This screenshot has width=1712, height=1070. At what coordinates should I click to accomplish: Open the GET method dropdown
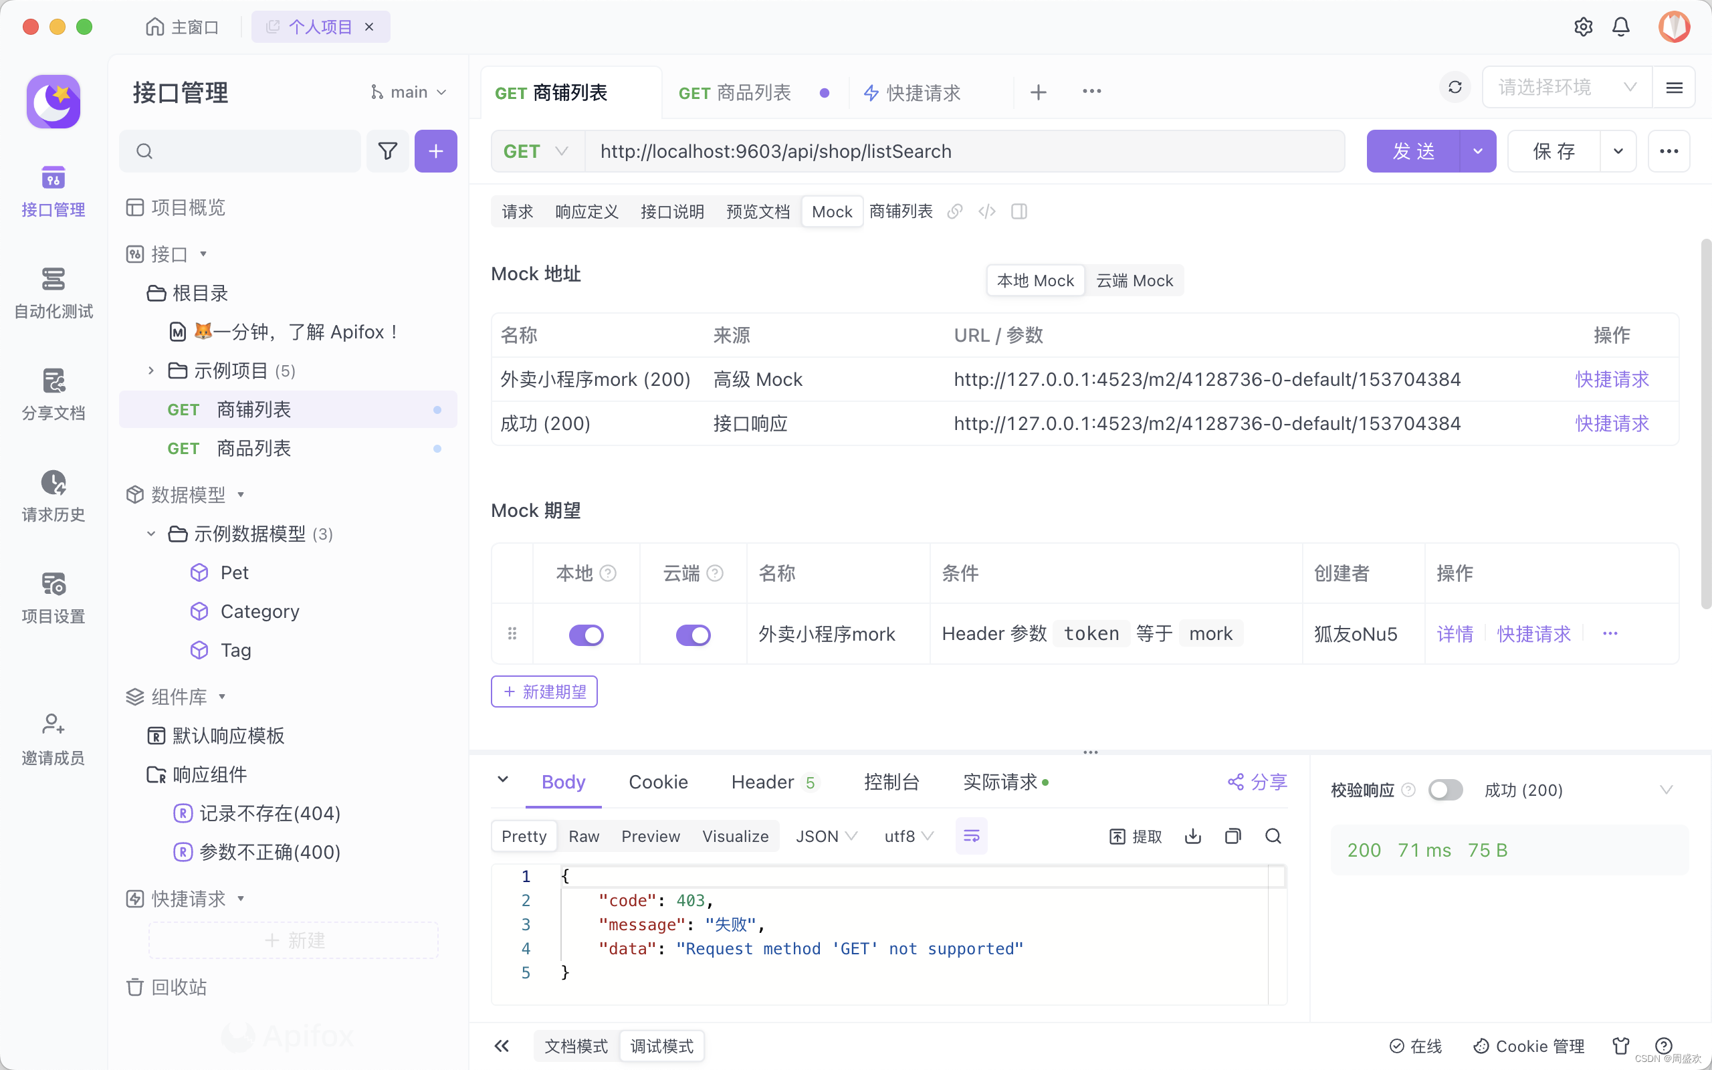tap(536, 150)
